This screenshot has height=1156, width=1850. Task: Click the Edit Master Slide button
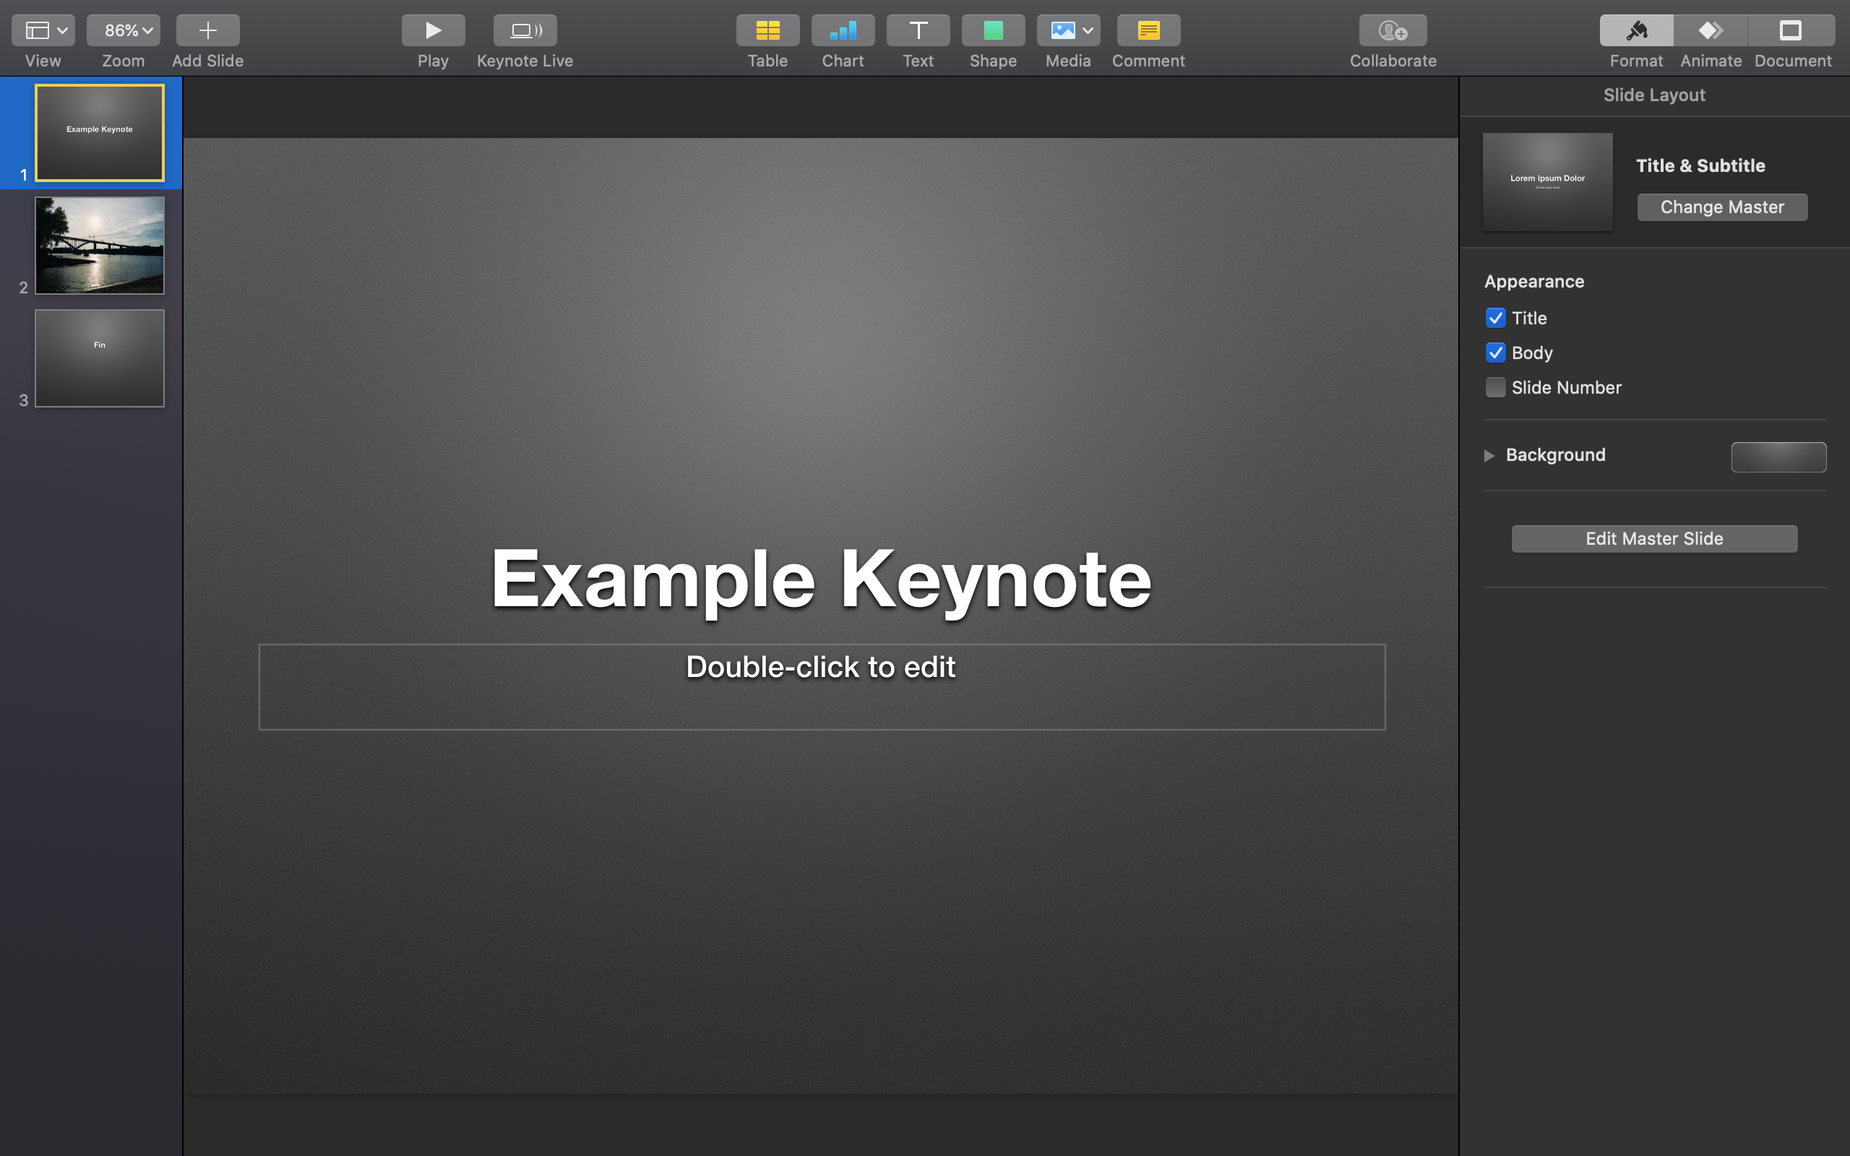point(1654,539)
